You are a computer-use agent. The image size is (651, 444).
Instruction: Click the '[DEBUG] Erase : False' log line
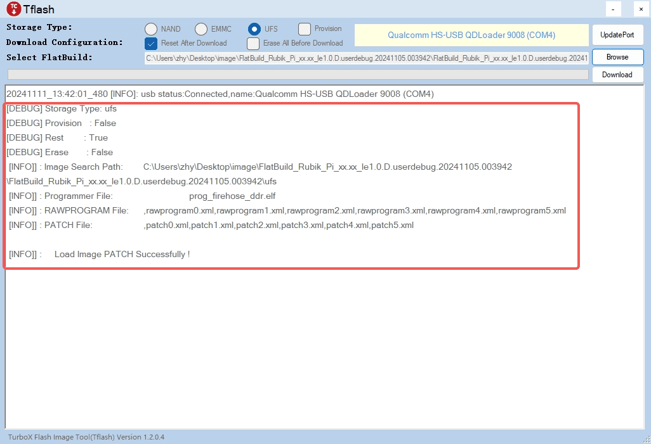pyautogui.click(x=60, y=152)
